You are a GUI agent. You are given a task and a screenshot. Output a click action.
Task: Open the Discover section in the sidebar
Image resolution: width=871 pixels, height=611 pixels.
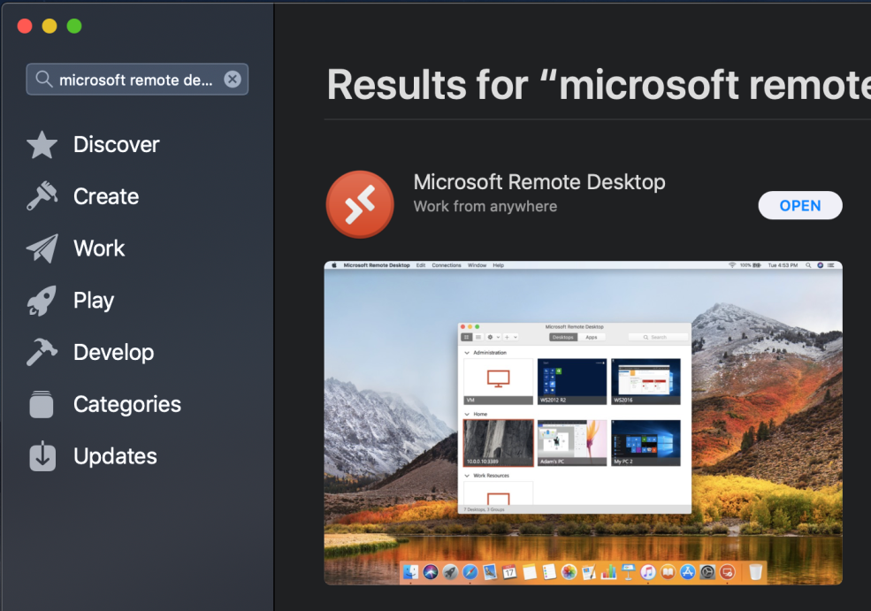tap(94, 144)
